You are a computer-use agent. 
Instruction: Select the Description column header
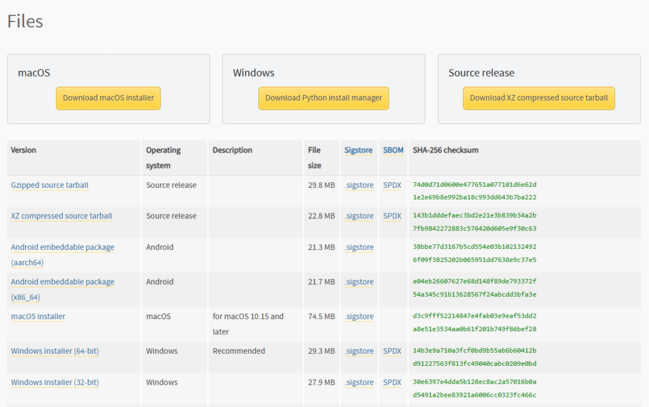coord(232,151)
